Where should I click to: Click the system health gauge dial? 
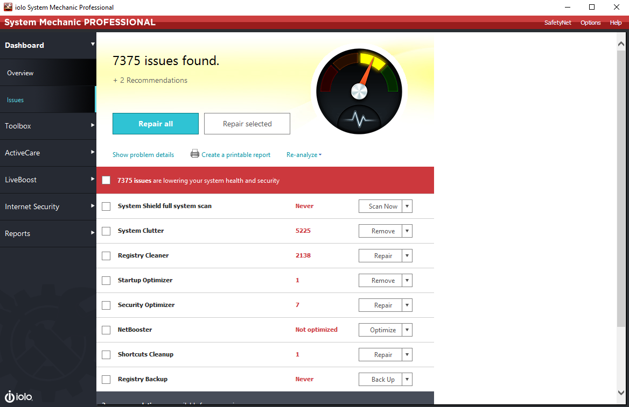(x=359, y=91)
